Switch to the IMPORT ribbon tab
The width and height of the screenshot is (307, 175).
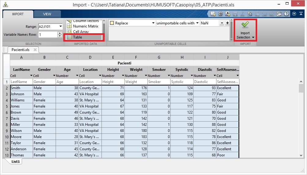18,14
